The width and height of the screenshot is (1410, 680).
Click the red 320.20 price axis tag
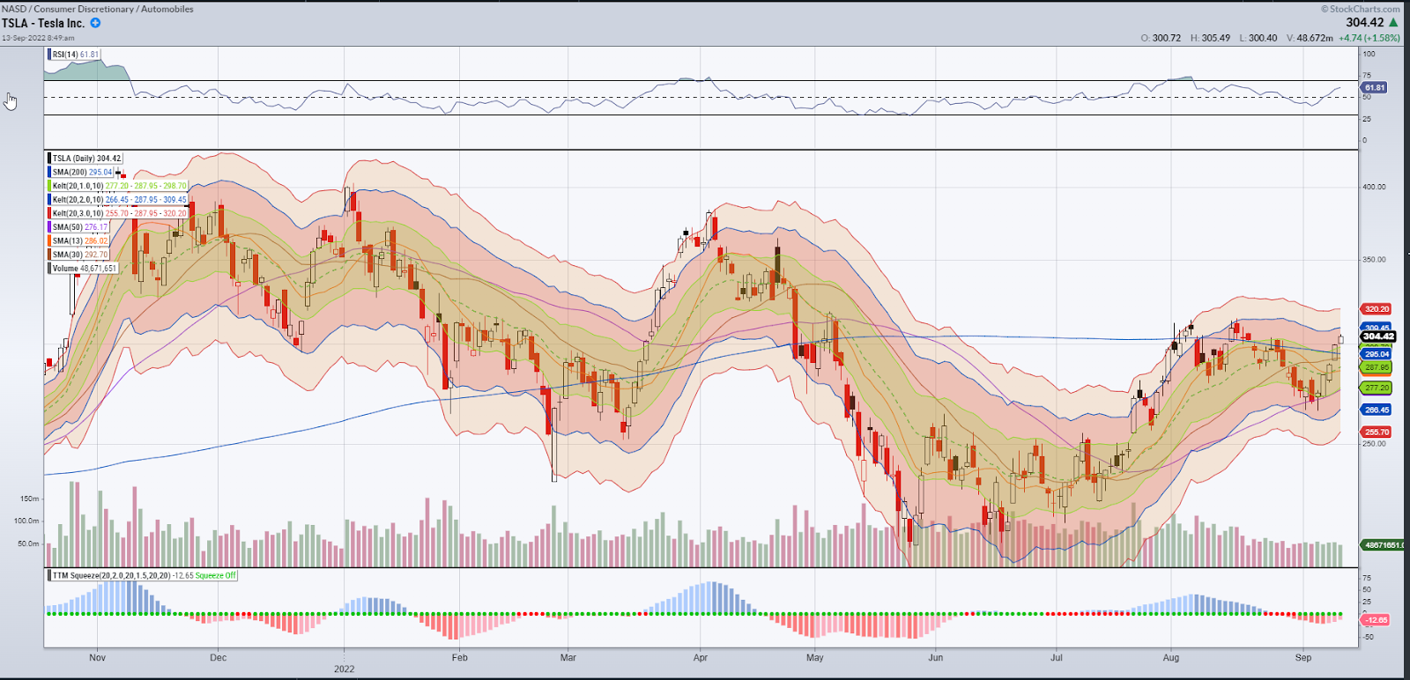pyautogui.click(x=1377, y=309)
